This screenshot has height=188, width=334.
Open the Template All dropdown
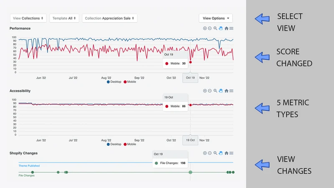pyautogui.click(x=64, y=18)
